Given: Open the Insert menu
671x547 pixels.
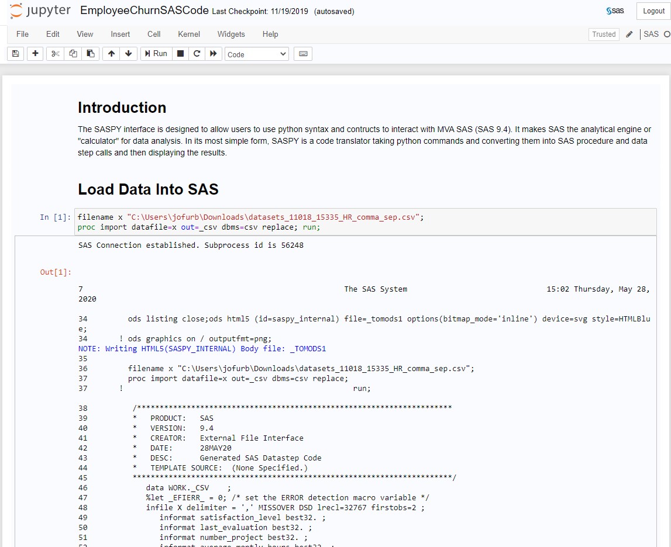Looking at the screenshot, I should (x=121, y=34).
